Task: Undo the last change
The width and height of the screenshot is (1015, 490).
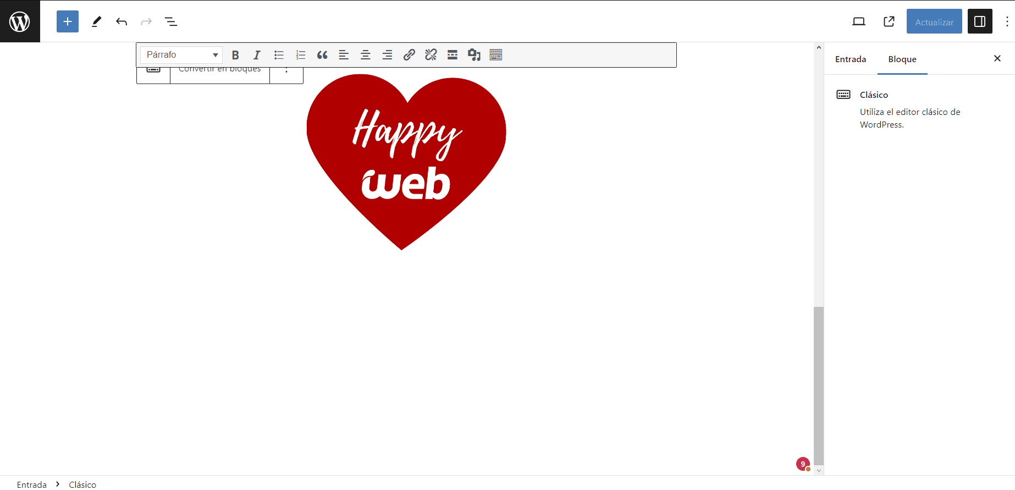Action: click(x=122, y=21)
